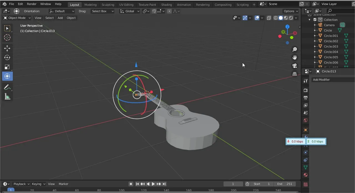Click the Blender logo icon
Image resolution: width=355 pixels, height=193 pixels.
click(4, 4)
